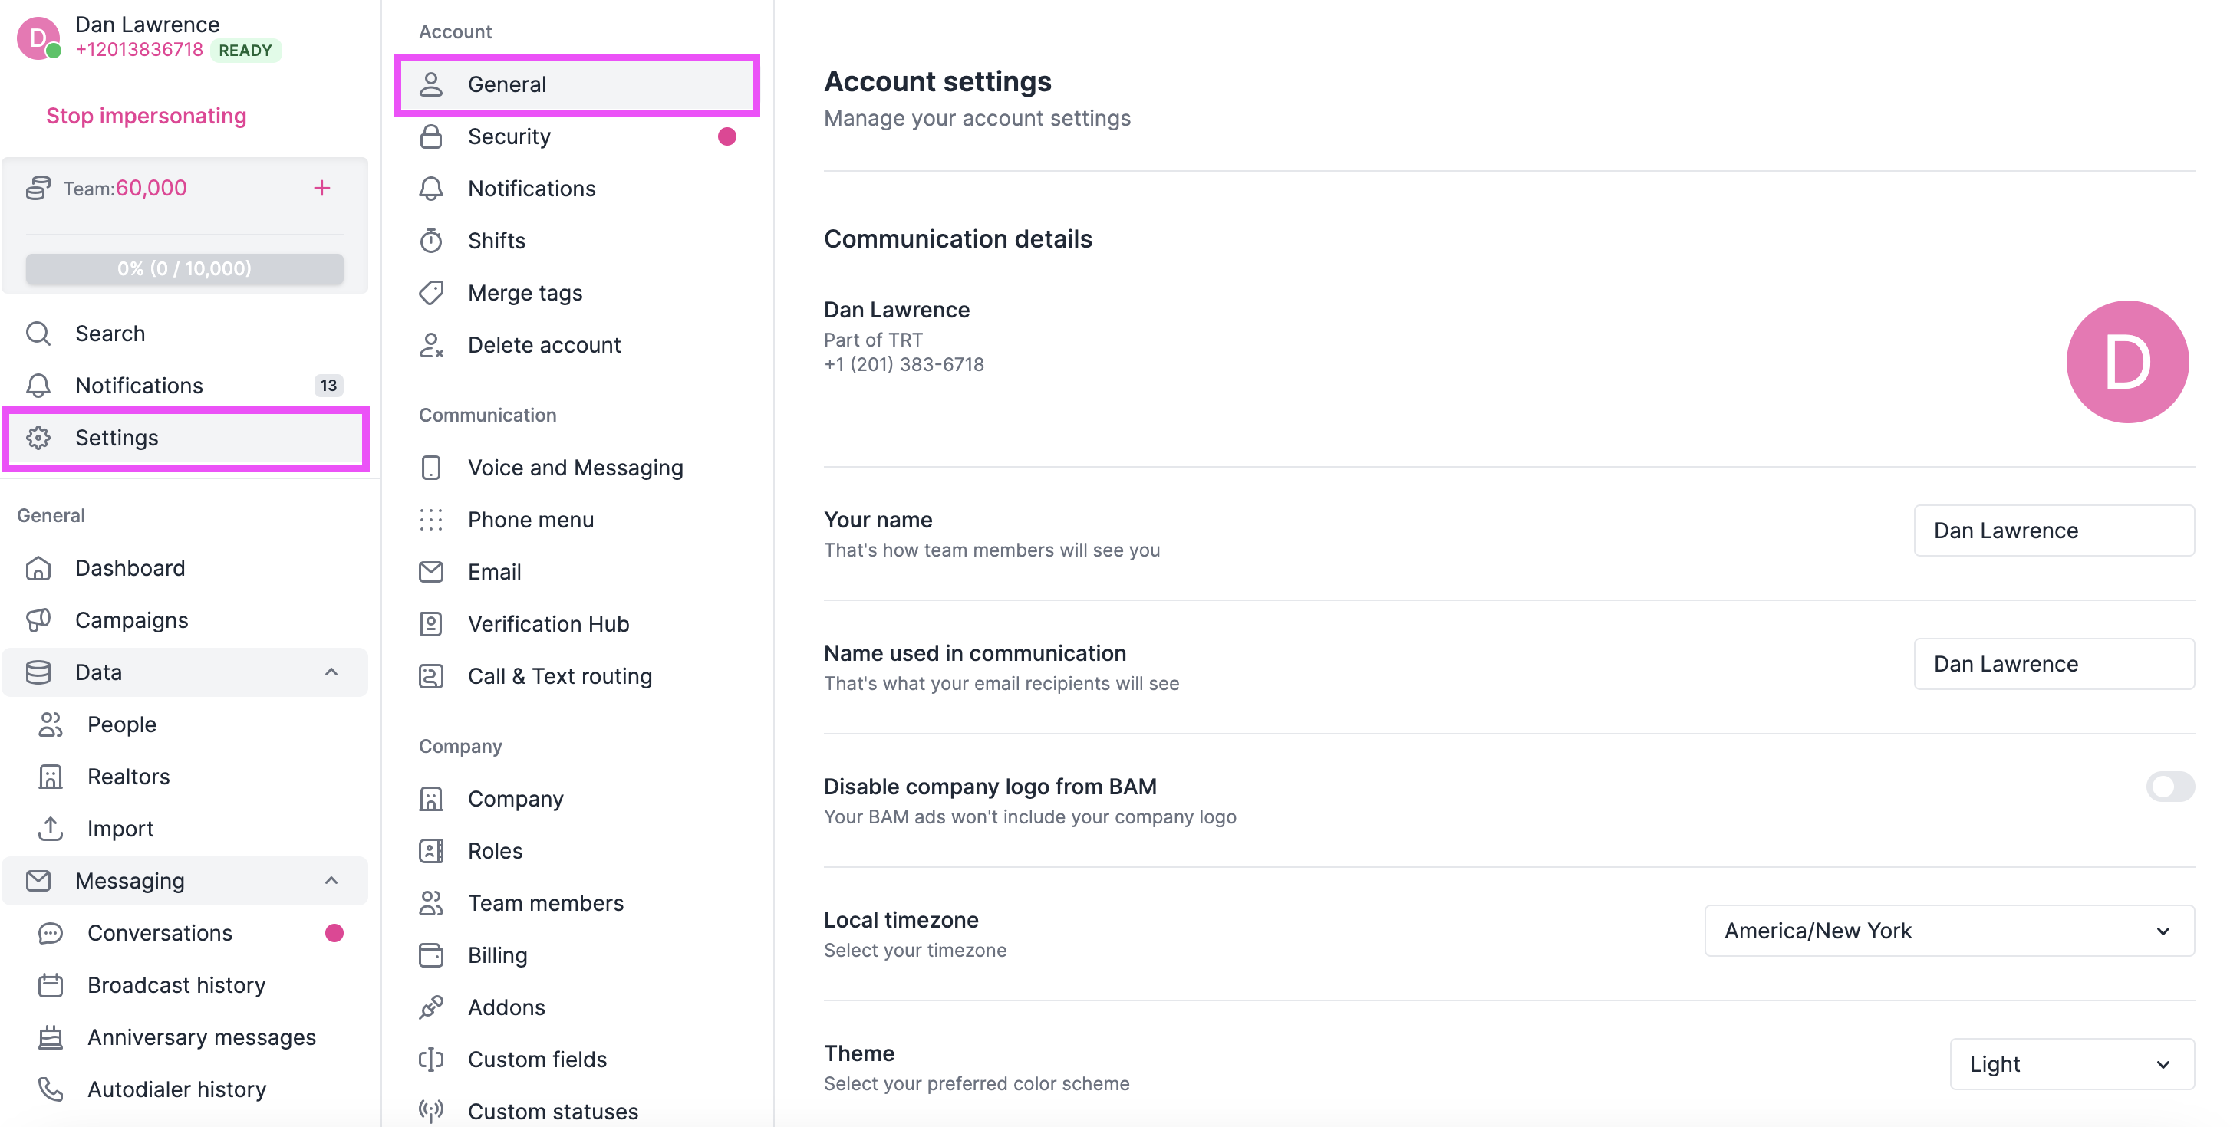Viewport: 2240px width, 1127px height.
Task: Click the Conversations unread indicator dot
Action: pyautogui.click(x=334, y=932)
